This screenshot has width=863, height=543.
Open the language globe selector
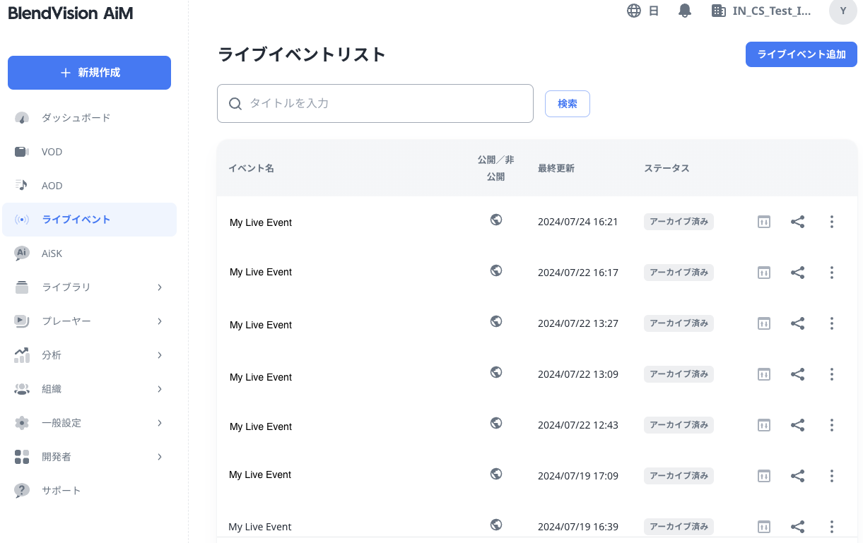point(634,11)
